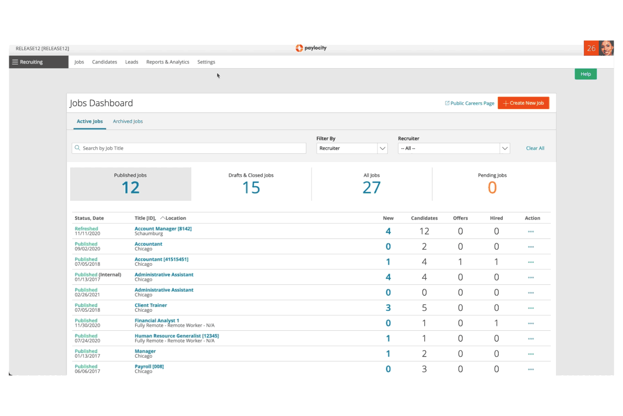Open the Reports & Analytics menu

tap(168, 62)
